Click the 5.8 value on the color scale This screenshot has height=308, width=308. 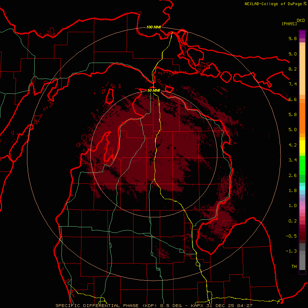293,115
